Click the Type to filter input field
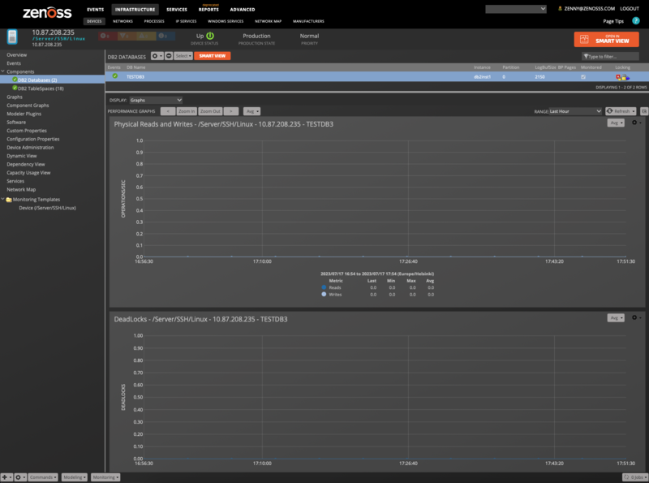 610,56
